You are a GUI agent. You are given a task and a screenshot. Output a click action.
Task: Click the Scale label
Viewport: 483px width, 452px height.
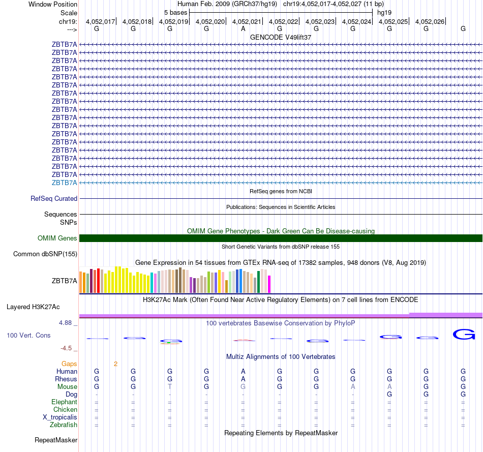(x=69, y=13)
